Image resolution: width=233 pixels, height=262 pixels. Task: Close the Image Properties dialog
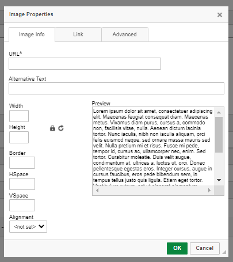click(220, 15)
